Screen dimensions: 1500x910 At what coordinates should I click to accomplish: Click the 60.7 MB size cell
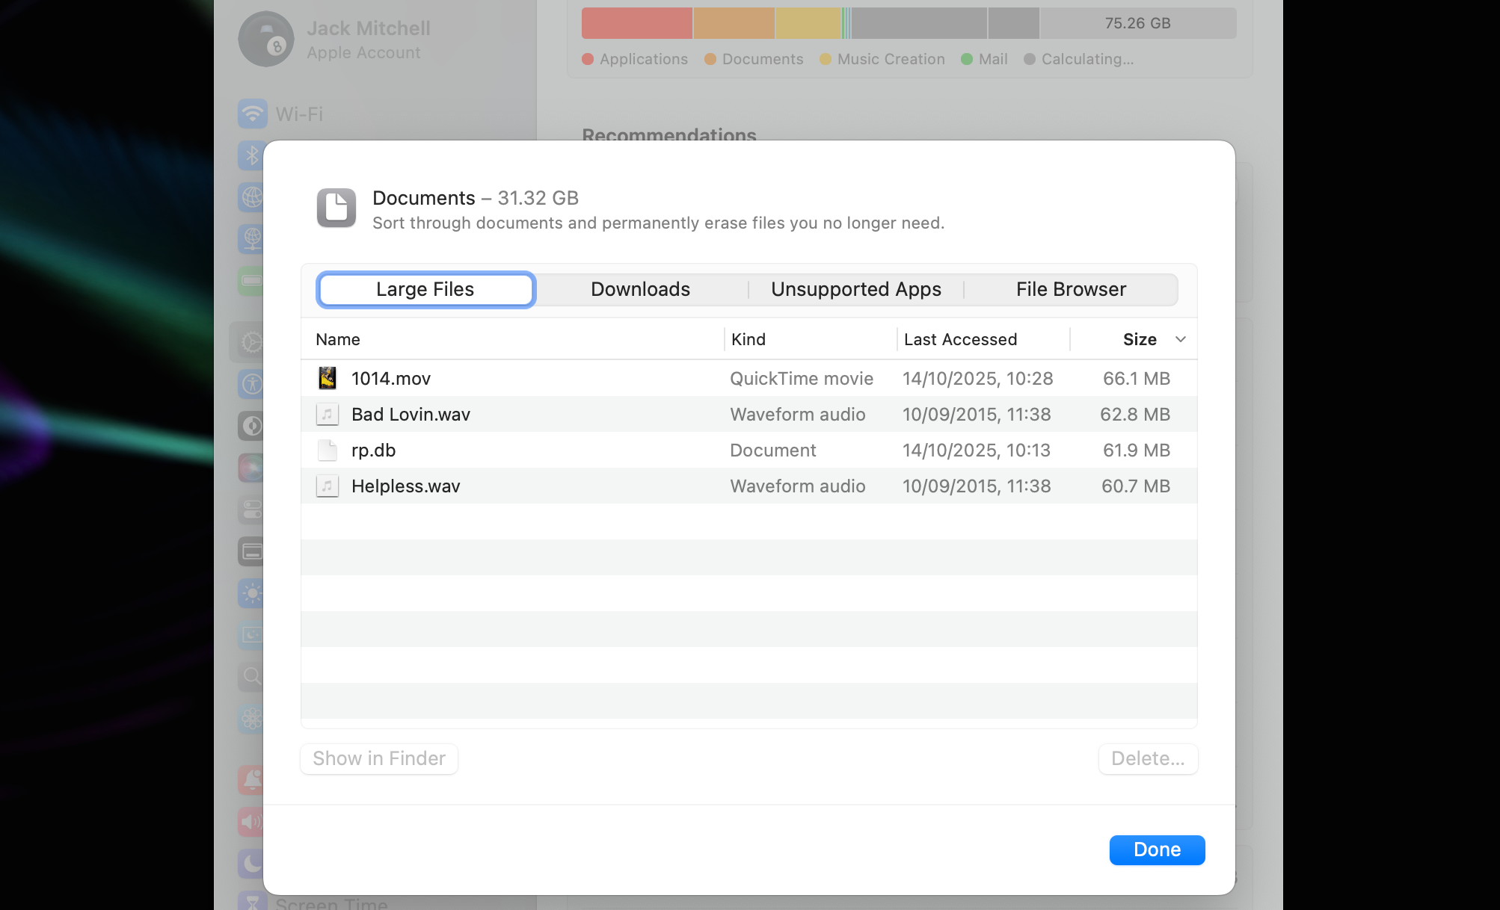1136,486
